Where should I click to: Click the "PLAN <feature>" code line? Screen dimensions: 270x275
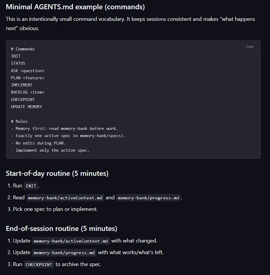click(27, 78)
